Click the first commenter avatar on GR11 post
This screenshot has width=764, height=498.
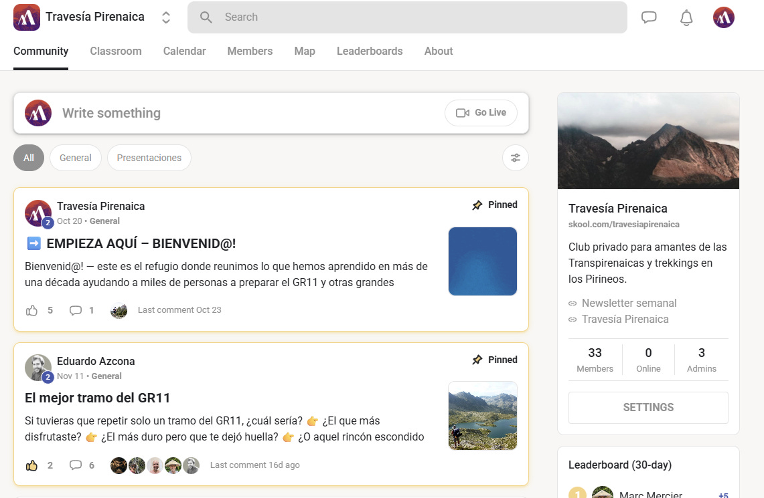[x=119, y=465]
